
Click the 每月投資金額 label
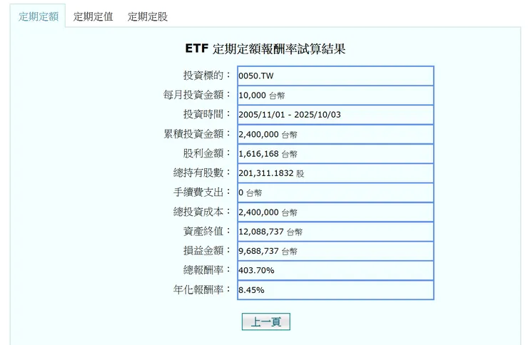click(x=197, y=95)
